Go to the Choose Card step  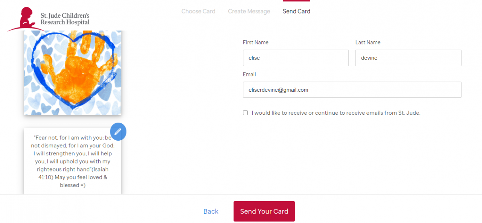point(198,11)
